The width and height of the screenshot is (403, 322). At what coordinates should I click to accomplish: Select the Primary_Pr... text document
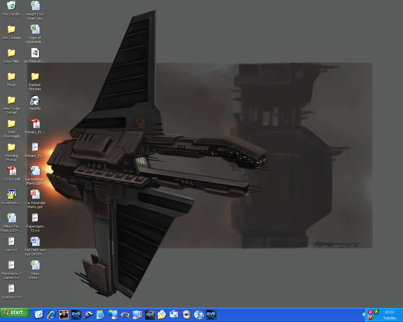(35, 150)
